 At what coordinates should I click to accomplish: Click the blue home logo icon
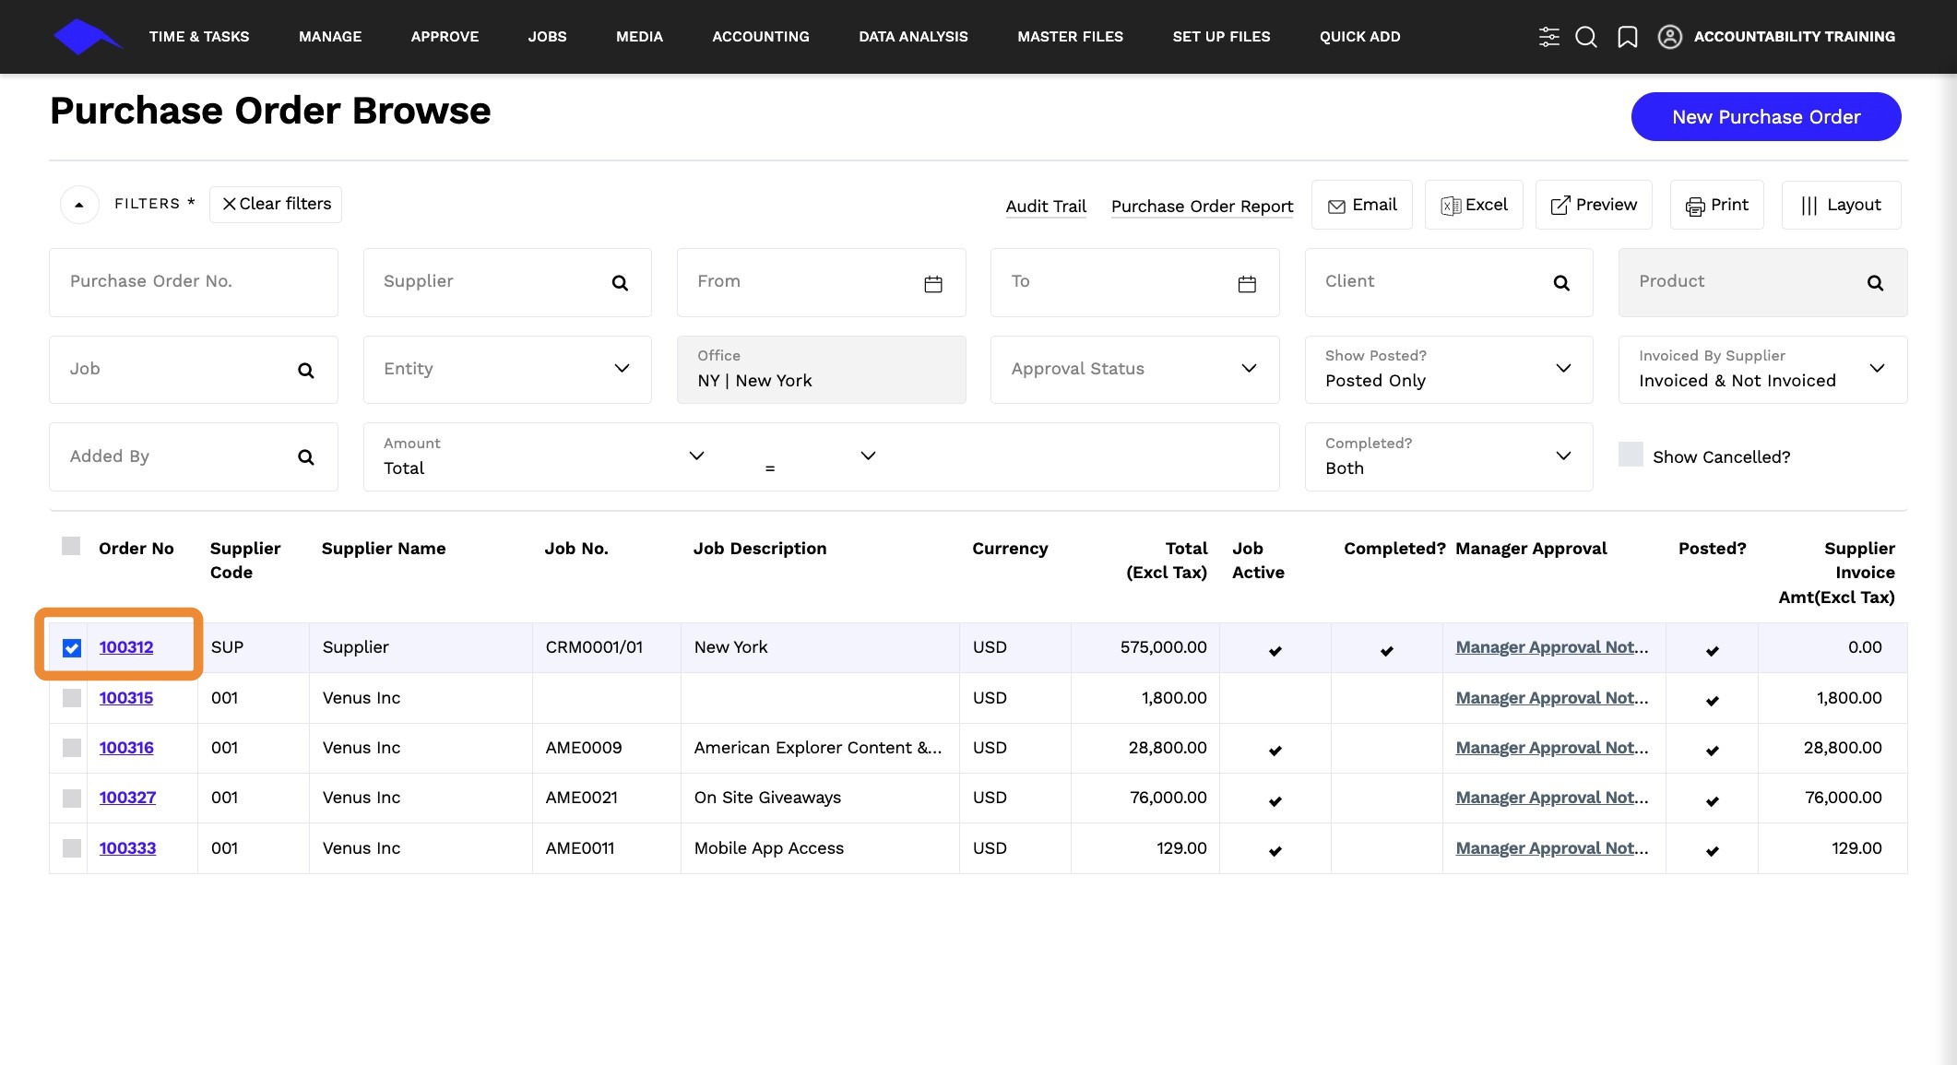coord(87,37)
